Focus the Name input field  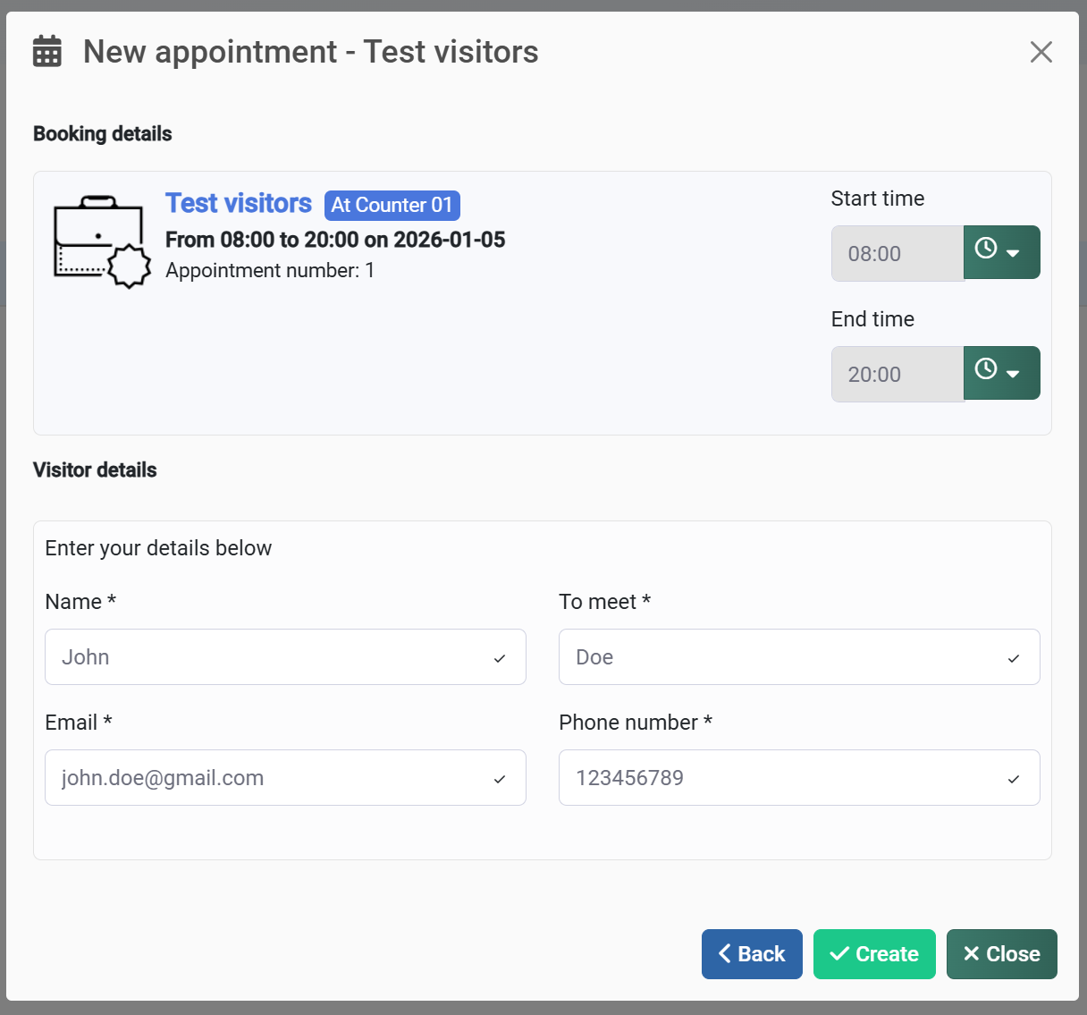268,657
